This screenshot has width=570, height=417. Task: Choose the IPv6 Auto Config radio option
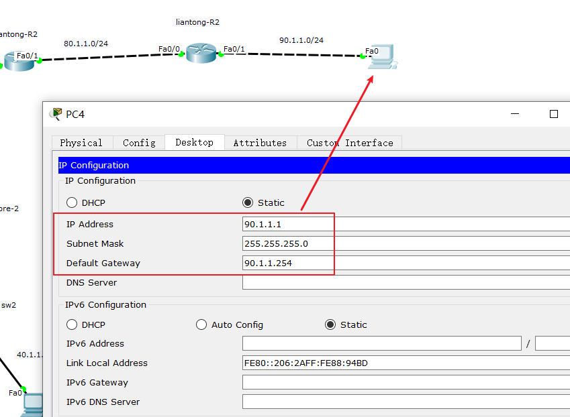[x=201, y=324]
